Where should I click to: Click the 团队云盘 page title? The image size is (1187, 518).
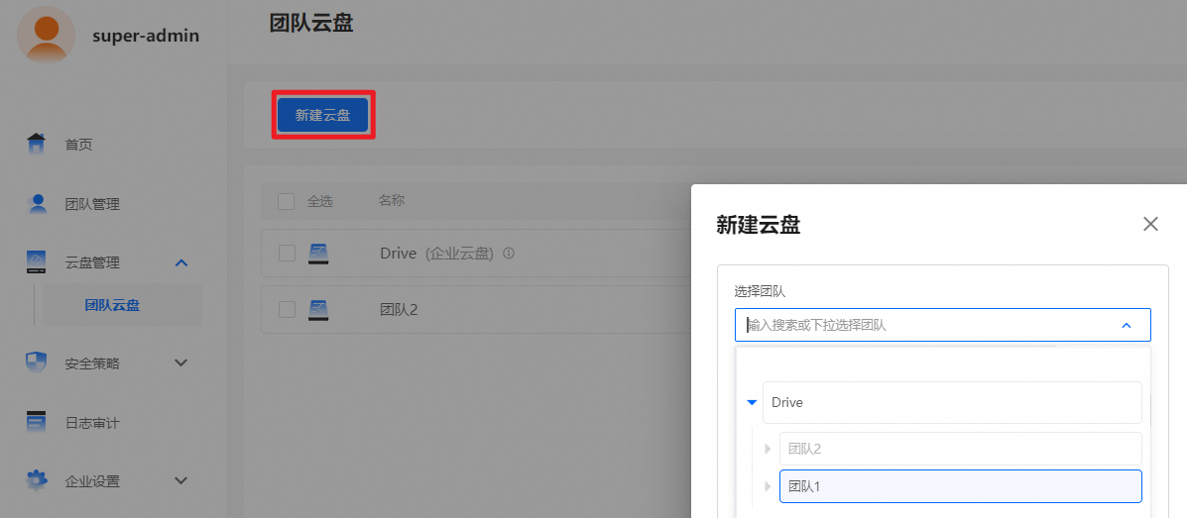point(311,23)
